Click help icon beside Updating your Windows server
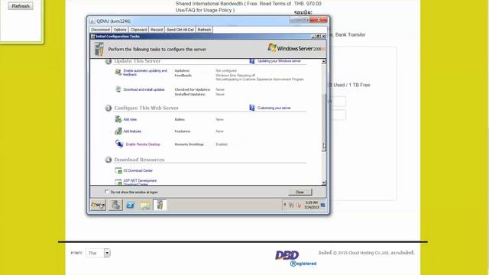Viewport: 489px width, 275px height. click(252, 61)
